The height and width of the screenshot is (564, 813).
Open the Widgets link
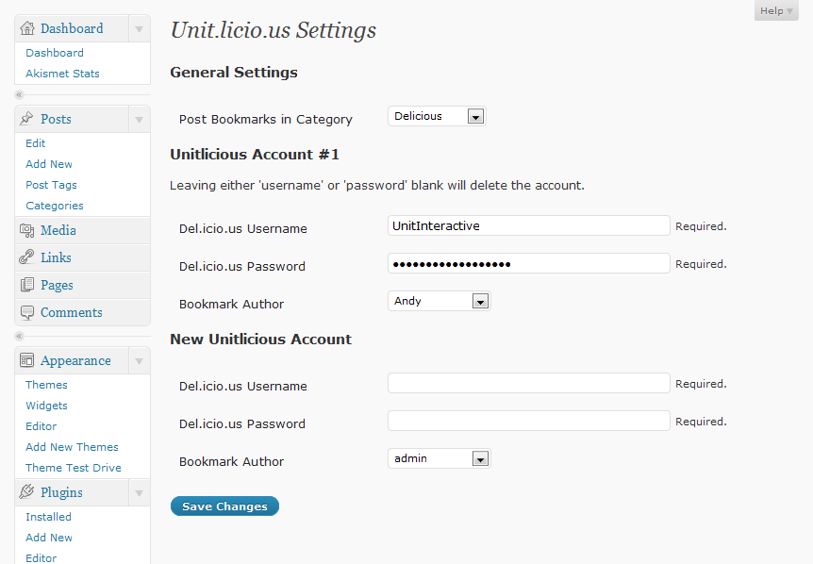click(x=46, y=406)
